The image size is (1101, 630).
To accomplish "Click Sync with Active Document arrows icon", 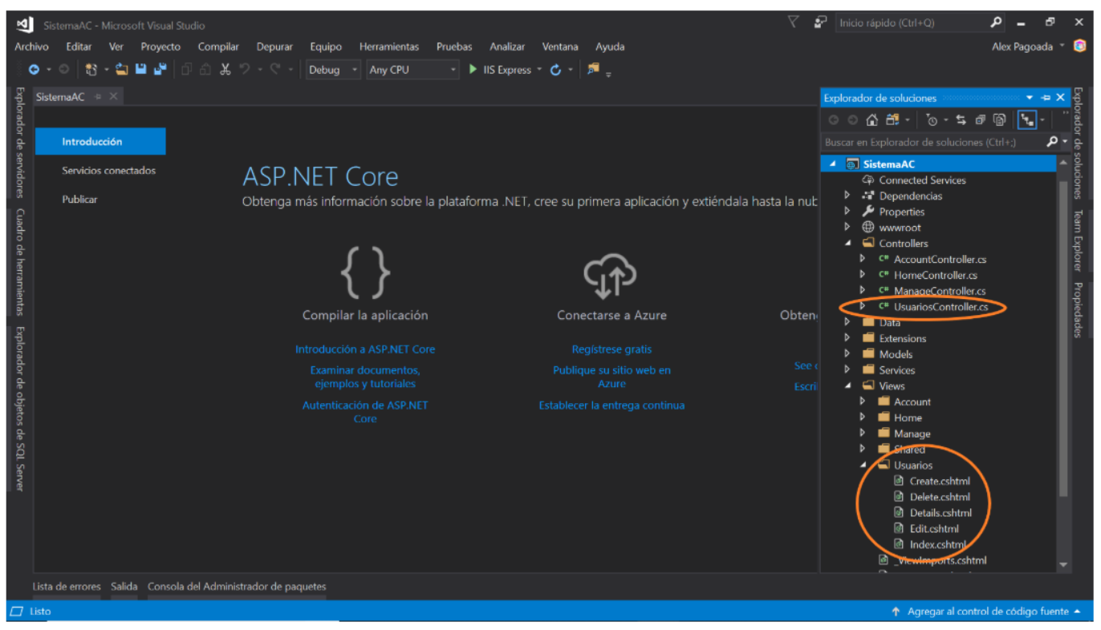I will [961, 120].
